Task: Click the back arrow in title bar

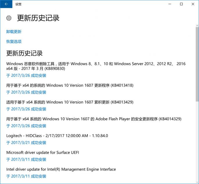Action: 6,4
